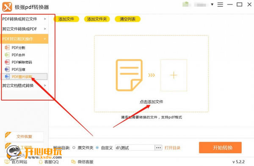Open the 客服QQ link text
The image size is (254, 166).
click(x=51, y=162)
